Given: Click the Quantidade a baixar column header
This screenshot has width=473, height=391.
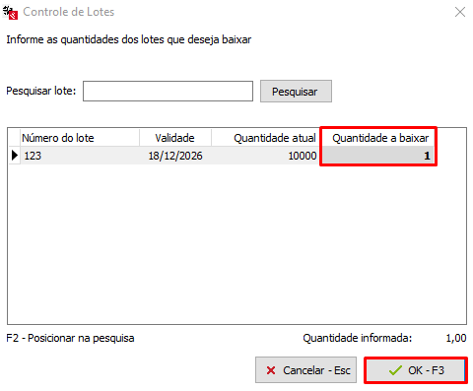Looking at the screenshot, I should [x=378, y=138].
